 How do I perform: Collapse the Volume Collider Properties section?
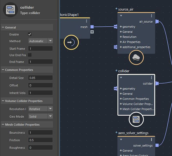pyautogui.click(x=3, y=101)
